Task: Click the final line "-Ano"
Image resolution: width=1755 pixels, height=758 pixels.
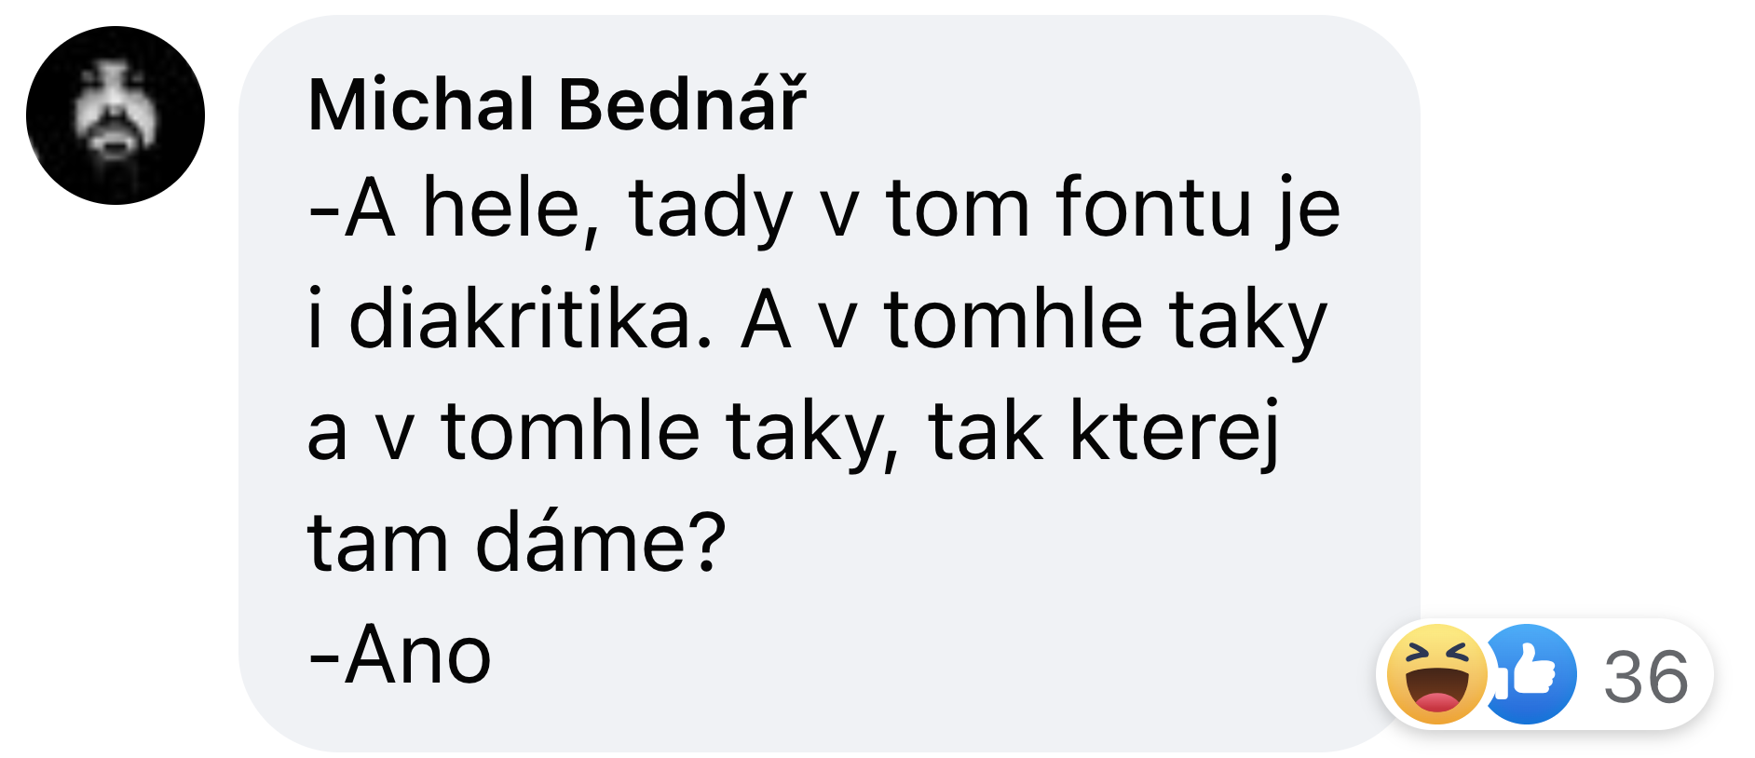Action: pos(400,656)
